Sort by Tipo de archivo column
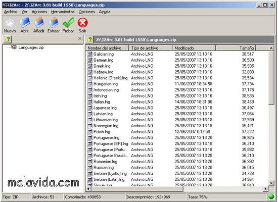The height and width of the screenshot is (202, 278). click(x=150, y=48)
